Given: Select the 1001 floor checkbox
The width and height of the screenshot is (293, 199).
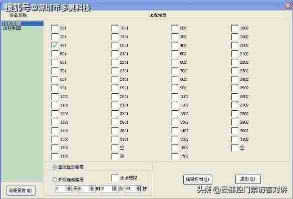Looking at the screenshot, I should (x=55, y=97).
